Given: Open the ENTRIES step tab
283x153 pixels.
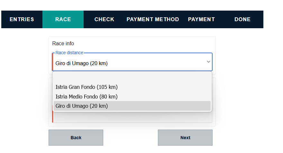Looking at the screenshot, I should [22, 19].
